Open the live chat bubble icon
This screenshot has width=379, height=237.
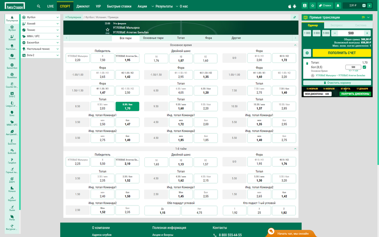coord(271,231)
